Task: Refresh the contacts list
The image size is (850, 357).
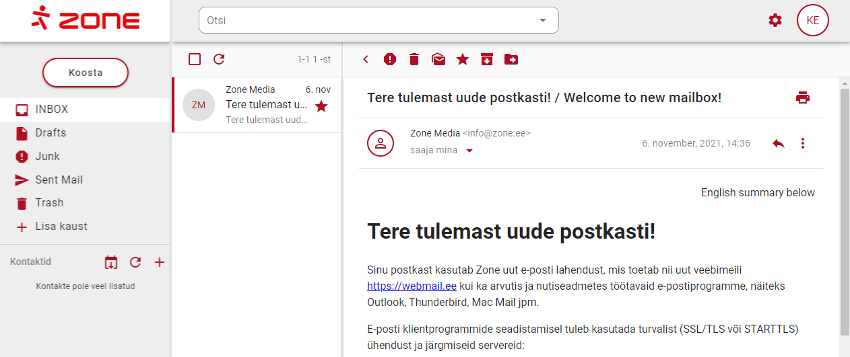Action: click(x=135, y=262)
